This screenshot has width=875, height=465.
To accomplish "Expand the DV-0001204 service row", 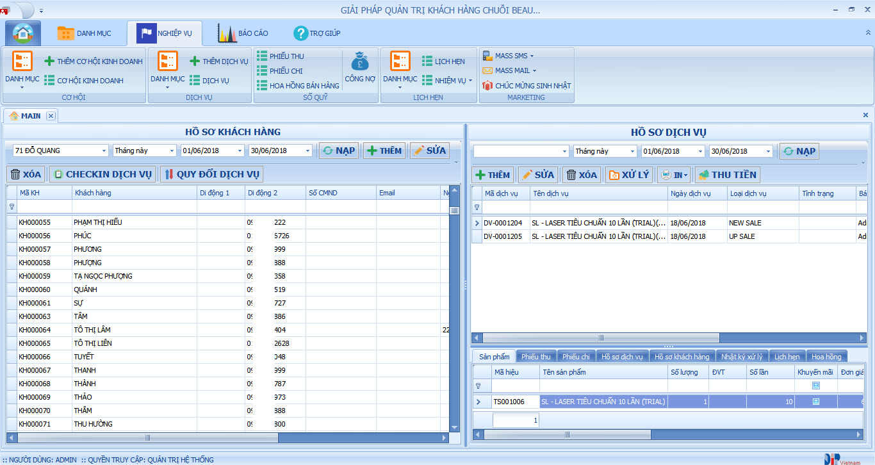I will 476,223.
